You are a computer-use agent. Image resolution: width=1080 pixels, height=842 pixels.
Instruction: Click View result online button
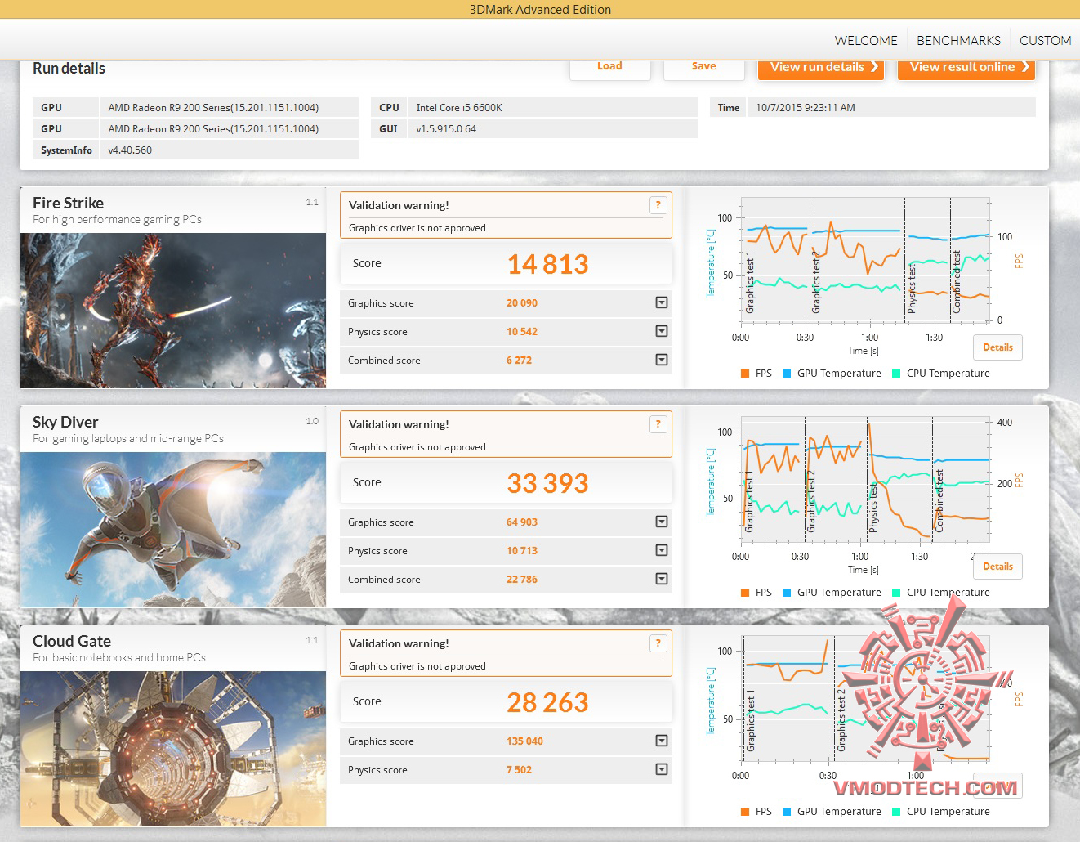(x=966, y=68)
